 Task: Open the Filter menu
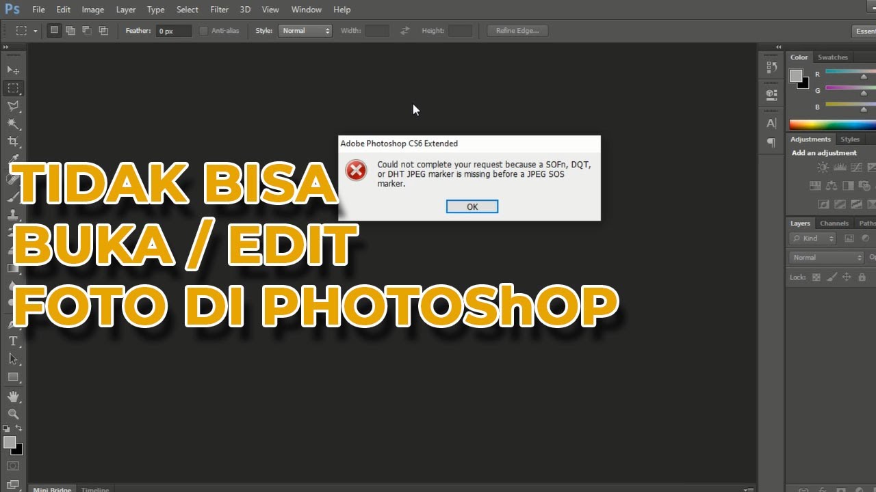(220, 10)
